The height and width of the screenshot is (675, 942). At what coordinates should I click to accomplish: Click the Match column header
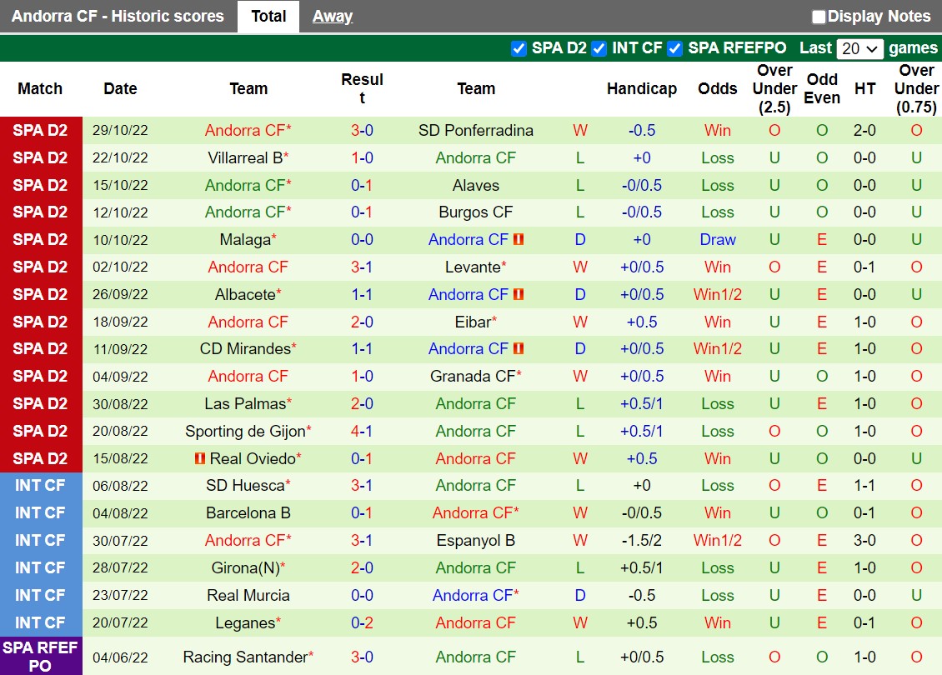pos(40,89)
